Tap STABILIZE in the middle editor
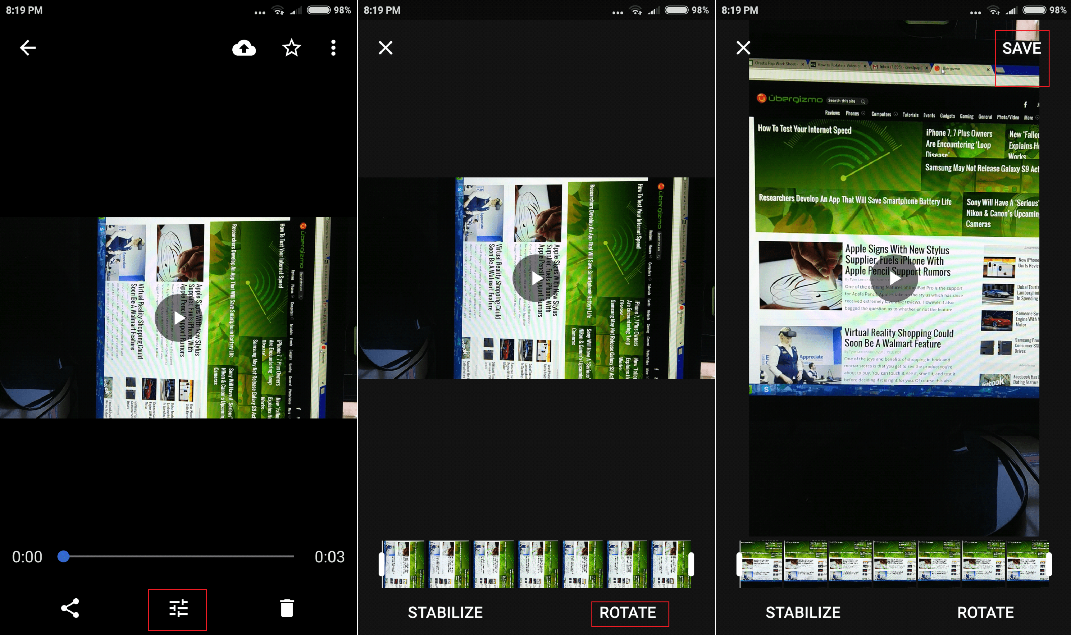The height and width of the screenshot is (635, 1071). (x=445, y=612)
